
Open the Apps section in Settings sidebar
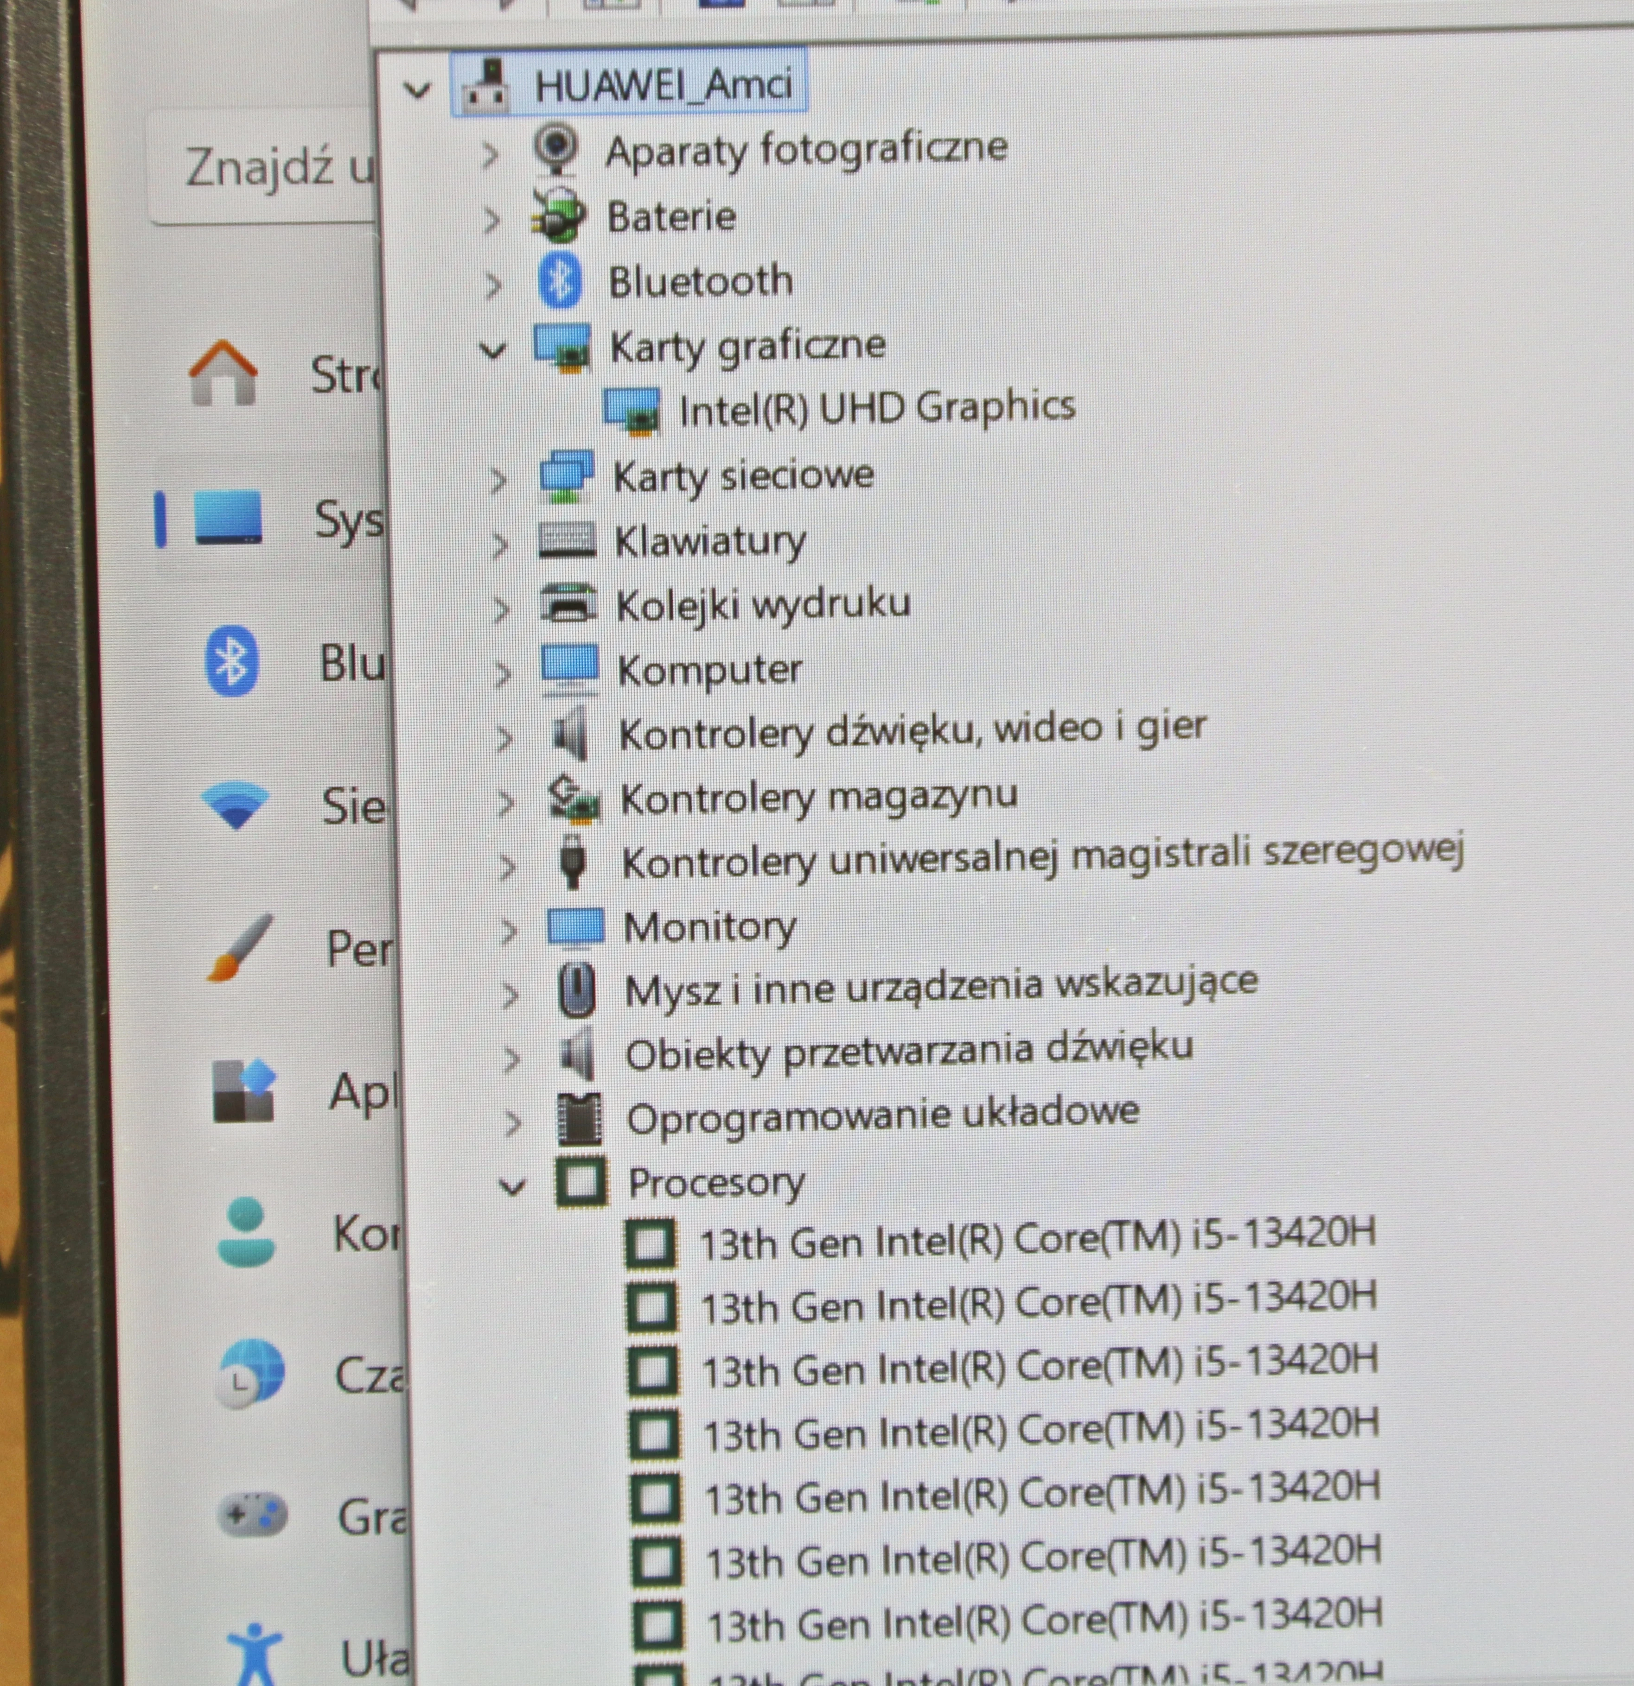[243, 1091]
